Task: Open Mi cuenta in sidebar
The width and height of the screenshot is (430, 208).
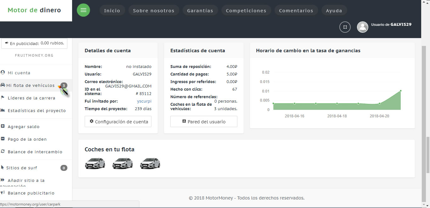Action: pos(19,73)
